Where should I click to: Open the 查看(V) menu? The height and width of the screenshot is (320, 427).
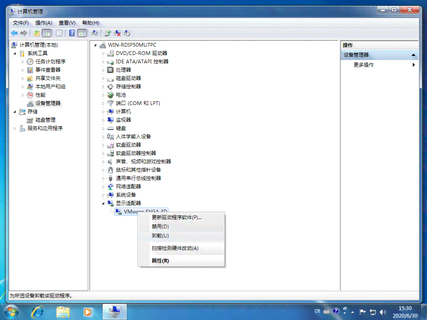[x=67, y=23]
